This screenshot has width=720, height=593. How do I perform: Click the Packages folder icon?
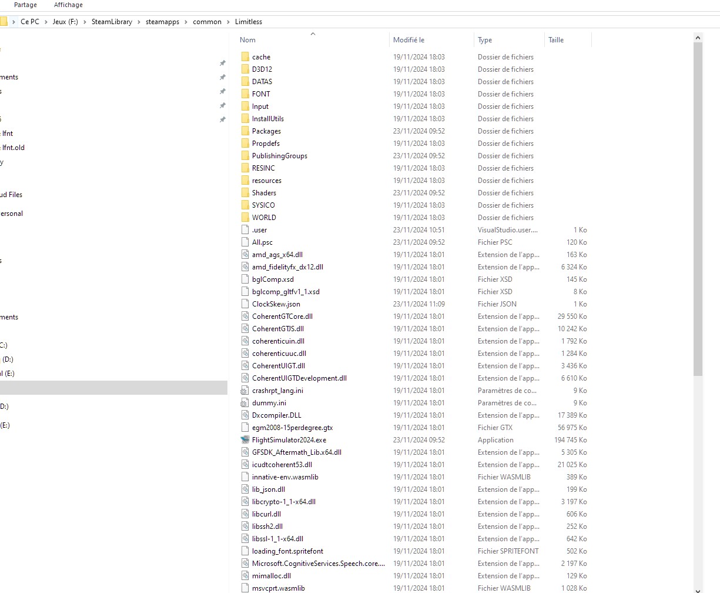tap(245, 131)
